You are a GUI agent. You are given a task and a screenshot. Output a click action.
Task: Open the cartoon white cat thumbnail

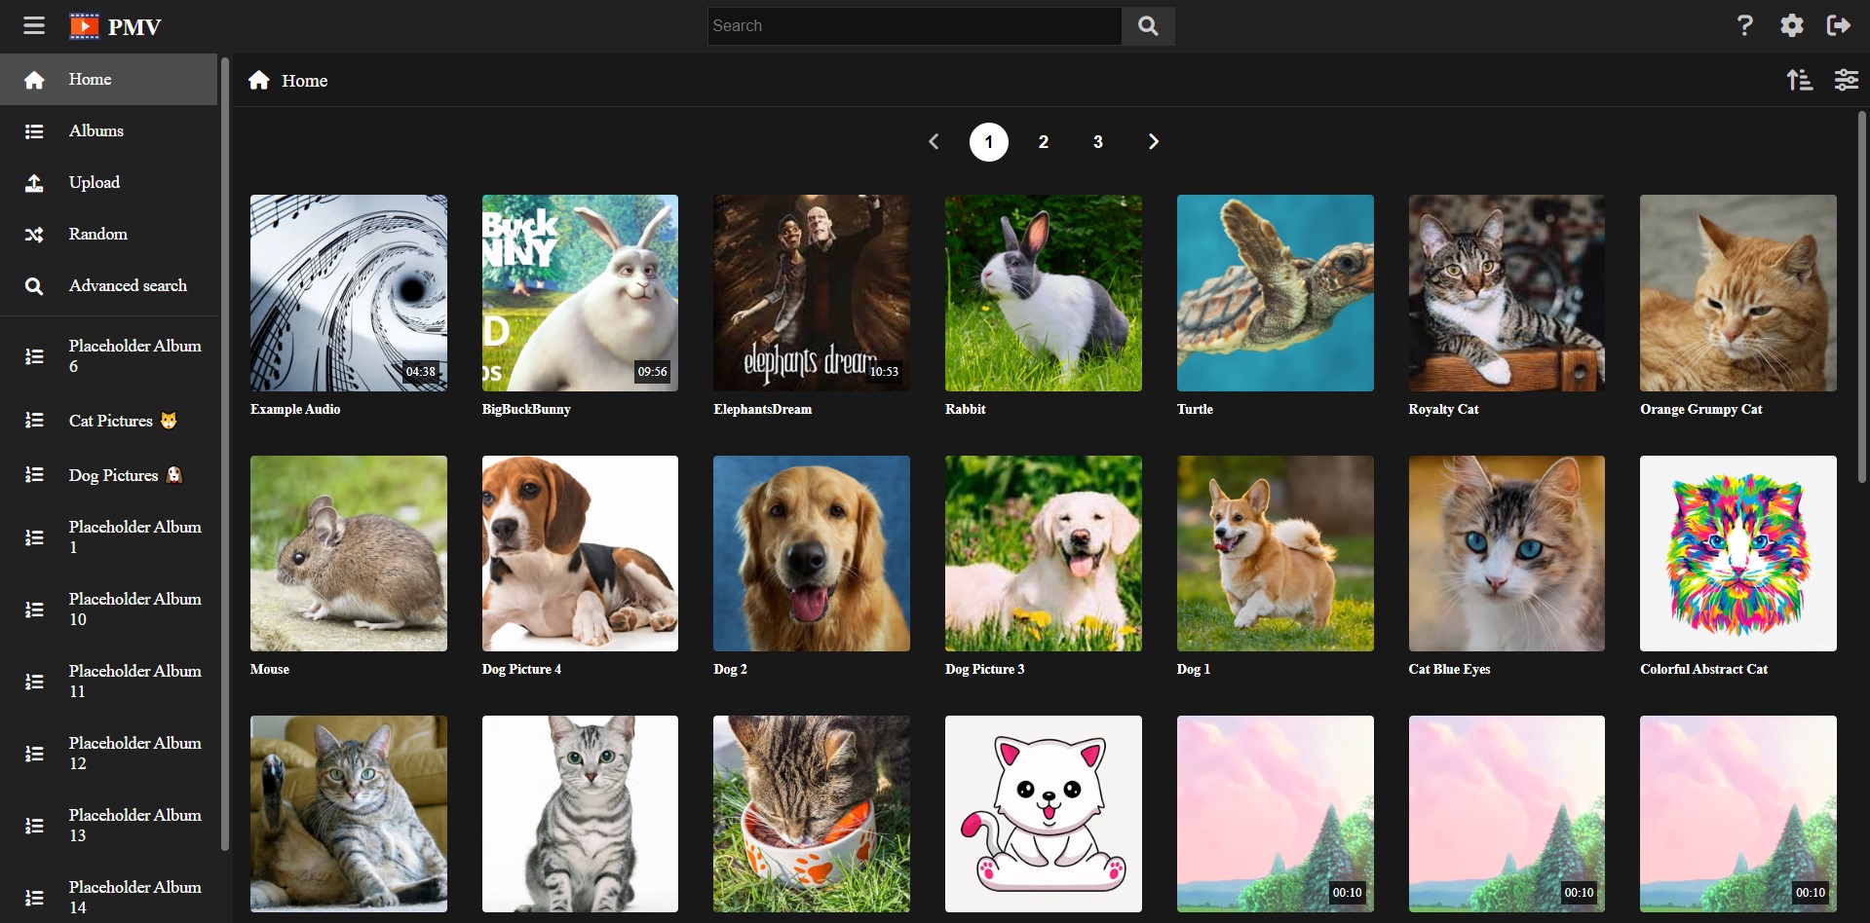point(1044,814)
